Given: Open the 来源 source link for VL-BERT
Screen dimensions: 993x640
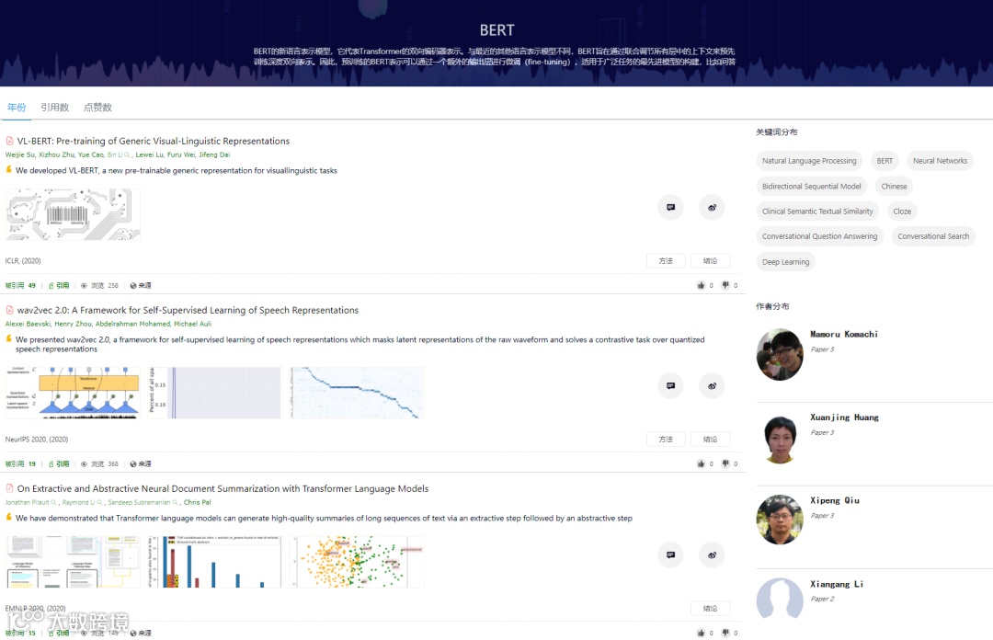Looking at the screenshot, I should [x=141, y=285].
